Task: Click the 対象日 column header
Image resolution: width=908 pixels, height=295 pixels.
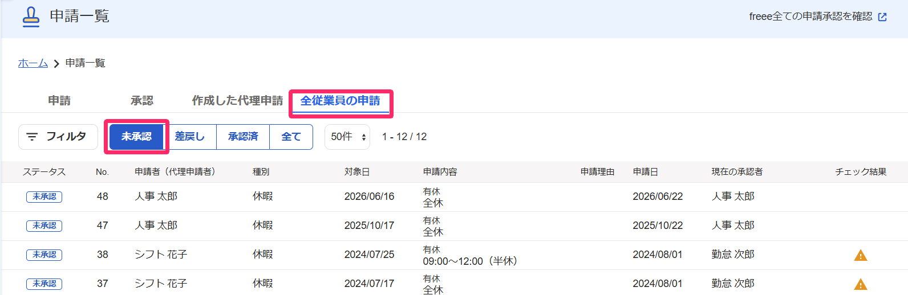Action: click(357, 172)
